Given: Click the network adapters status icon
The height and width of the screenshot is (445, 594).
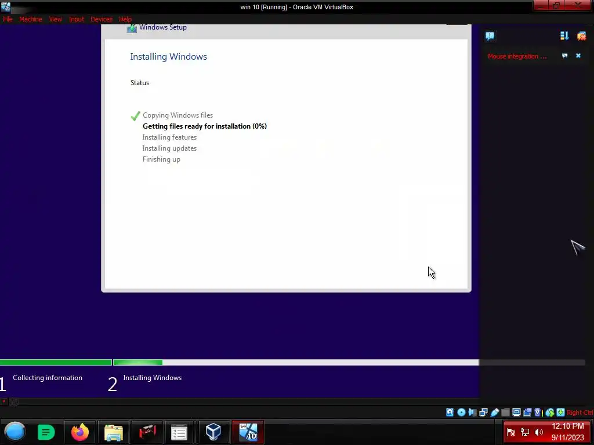Looking at the screenshot, I should [483, 412].
